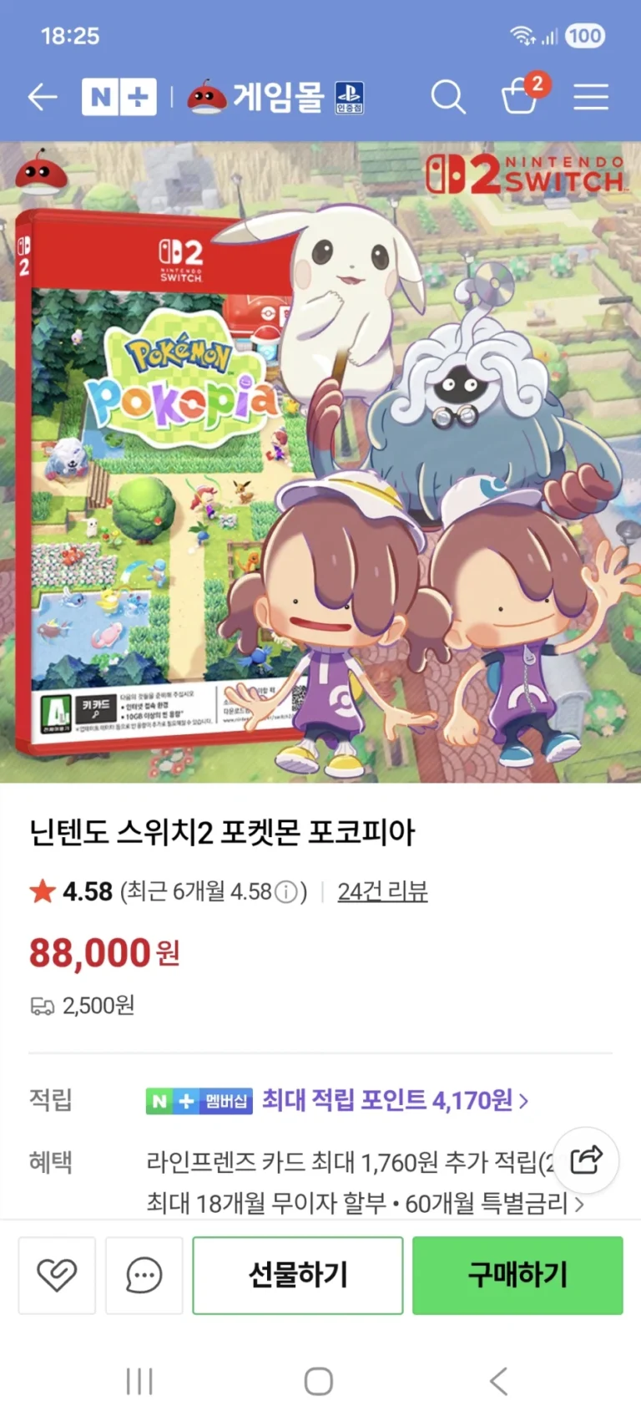Tap the share icon button
Image resolution: width=641 pixels, height=1426 pixels.
tap(586, 1160)
